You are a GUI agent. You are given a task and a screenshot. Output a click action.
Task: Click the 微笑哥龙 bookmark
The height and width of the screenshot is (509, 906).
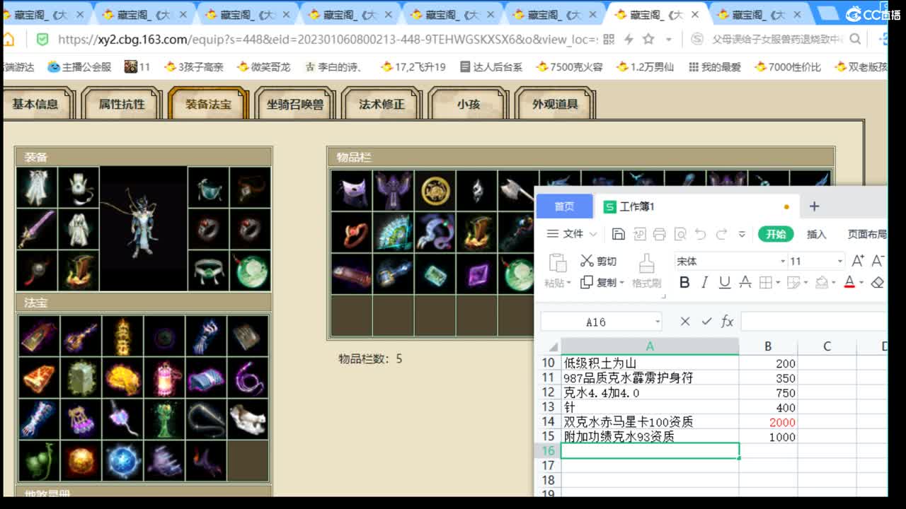click(x=263, y=67)
